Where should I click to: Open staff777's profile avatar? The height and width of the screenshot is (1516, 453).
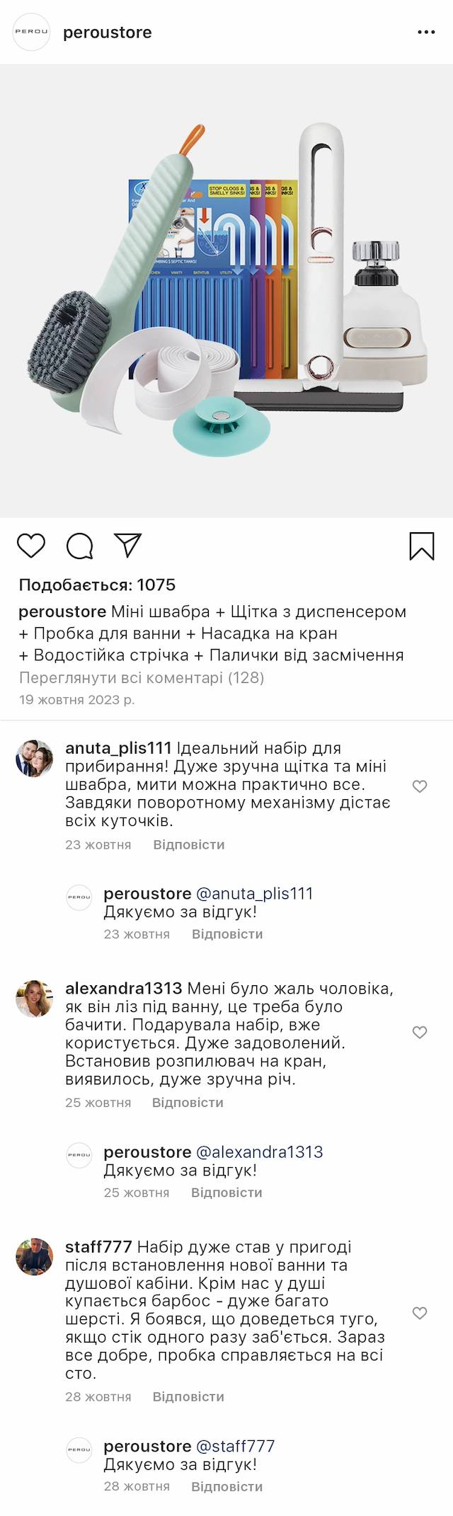coord(35,1256)
